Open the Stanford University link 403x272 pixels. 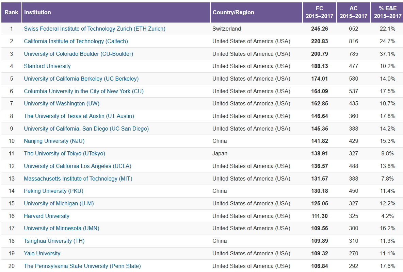[47, 66]
